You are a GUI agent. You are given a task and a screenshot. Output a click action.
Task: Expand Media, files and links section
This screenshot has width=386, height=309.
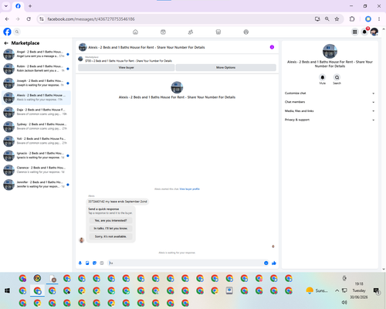(330, 111)
